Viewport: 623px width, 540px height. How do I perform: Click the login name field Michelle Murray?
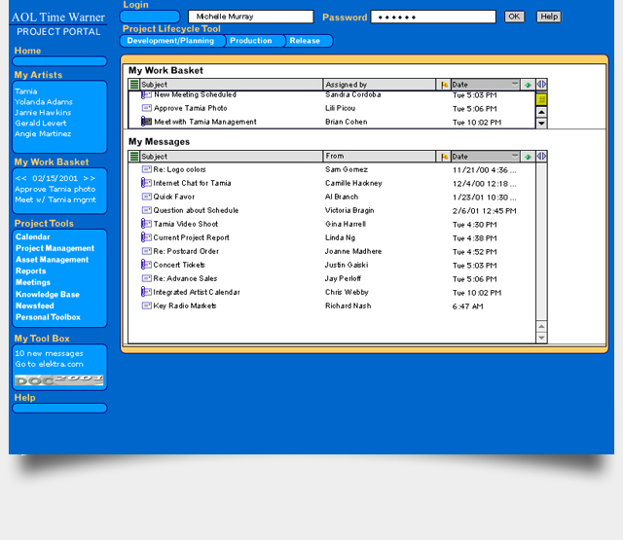[251, 17]
